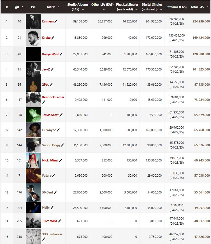Open the 2Pac artist link
The height and width of the screenshot is (244, 211).
(x=45, y=85)
